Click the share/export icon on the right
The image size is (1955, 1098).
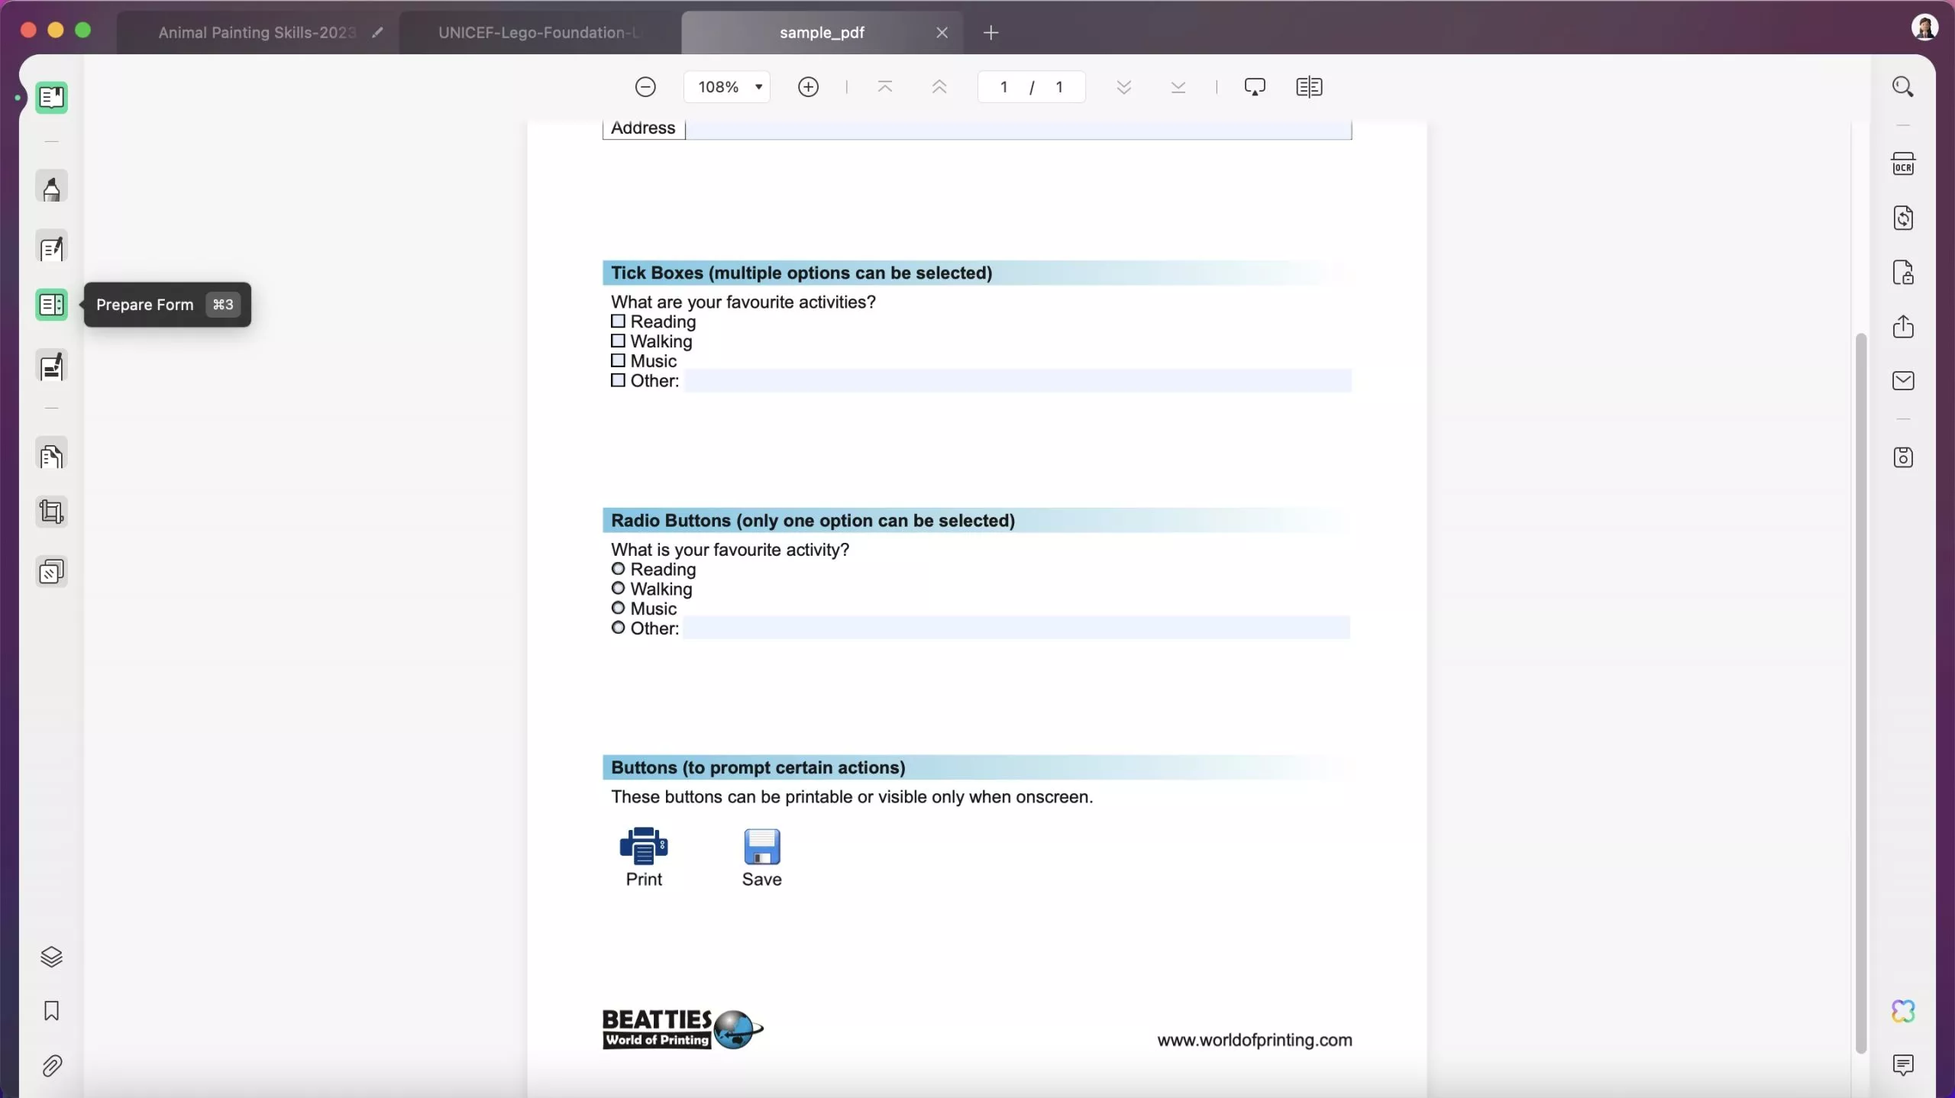[1902, 327]
